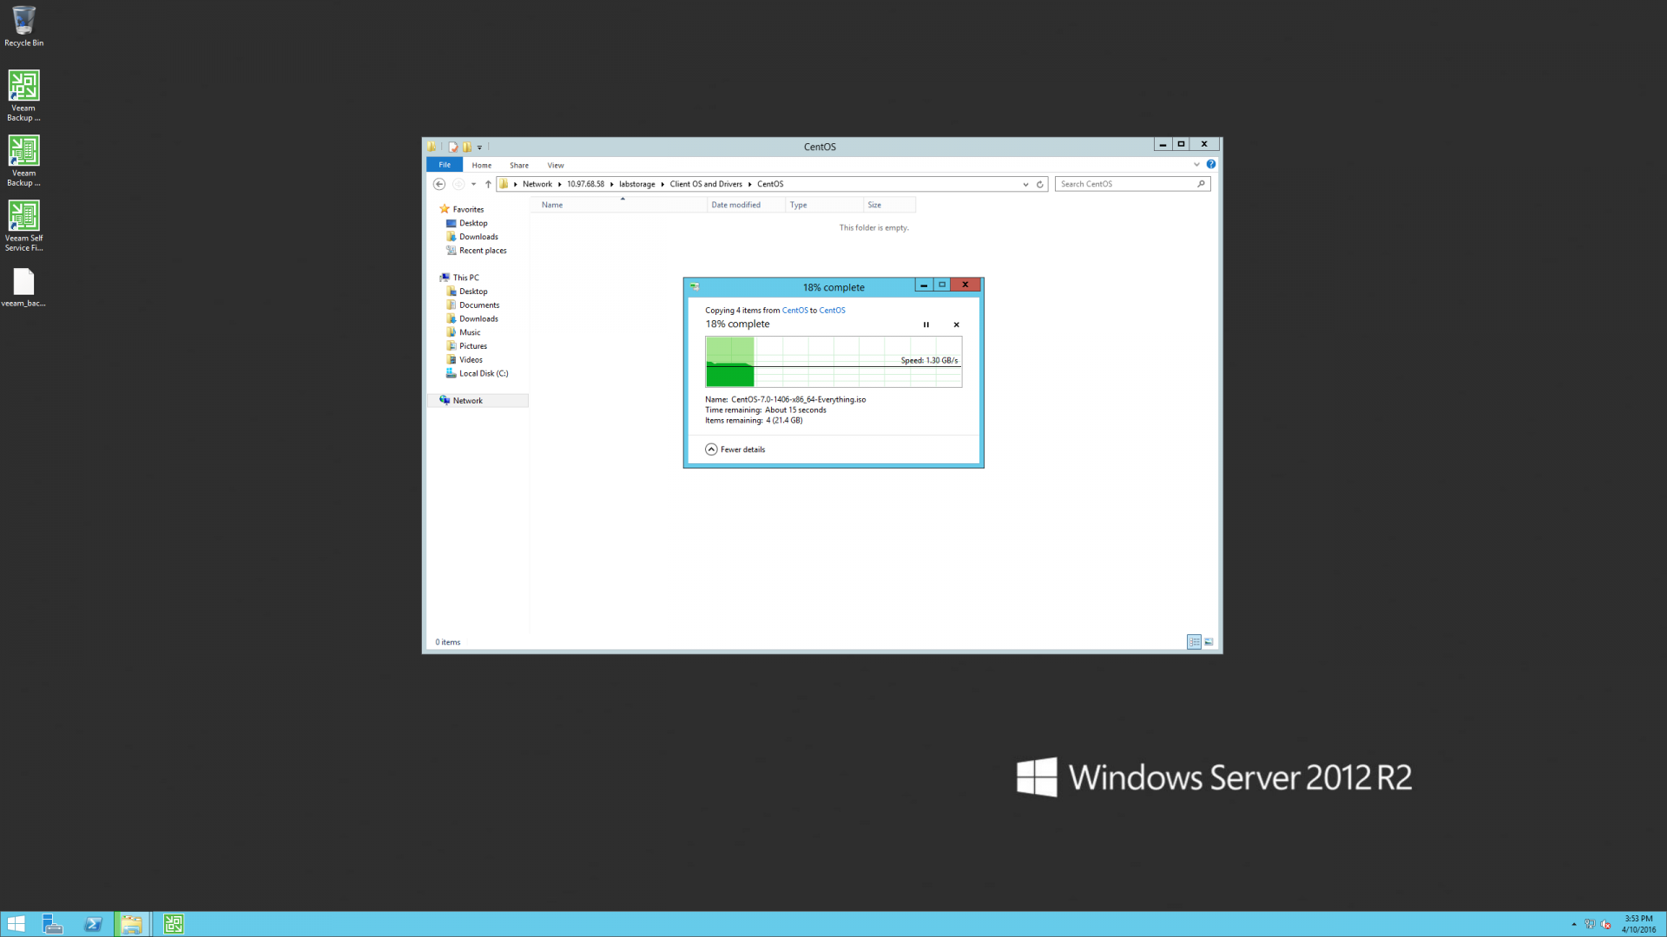Click the Properties icon in quick access toolbar
Image resolution: width=1667 pixels, height=937 pixels.
[453, 147]
